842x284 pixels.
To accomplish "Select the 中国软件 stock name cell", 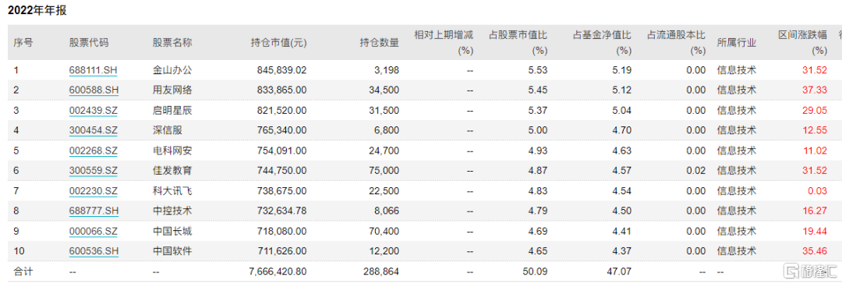I will (172, 251).
